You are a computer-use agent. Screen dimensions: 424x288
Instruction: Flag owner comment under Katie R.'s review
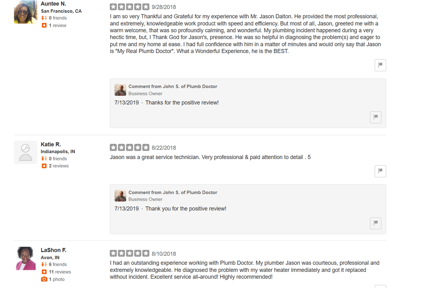(376, 223)
